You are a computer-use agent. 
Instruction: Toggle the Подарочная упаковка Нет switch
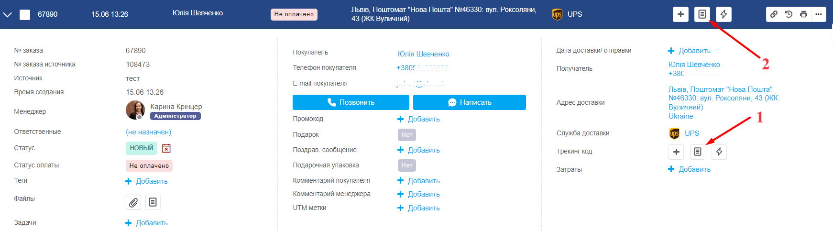pyautogui.click(x=407, y=165)
